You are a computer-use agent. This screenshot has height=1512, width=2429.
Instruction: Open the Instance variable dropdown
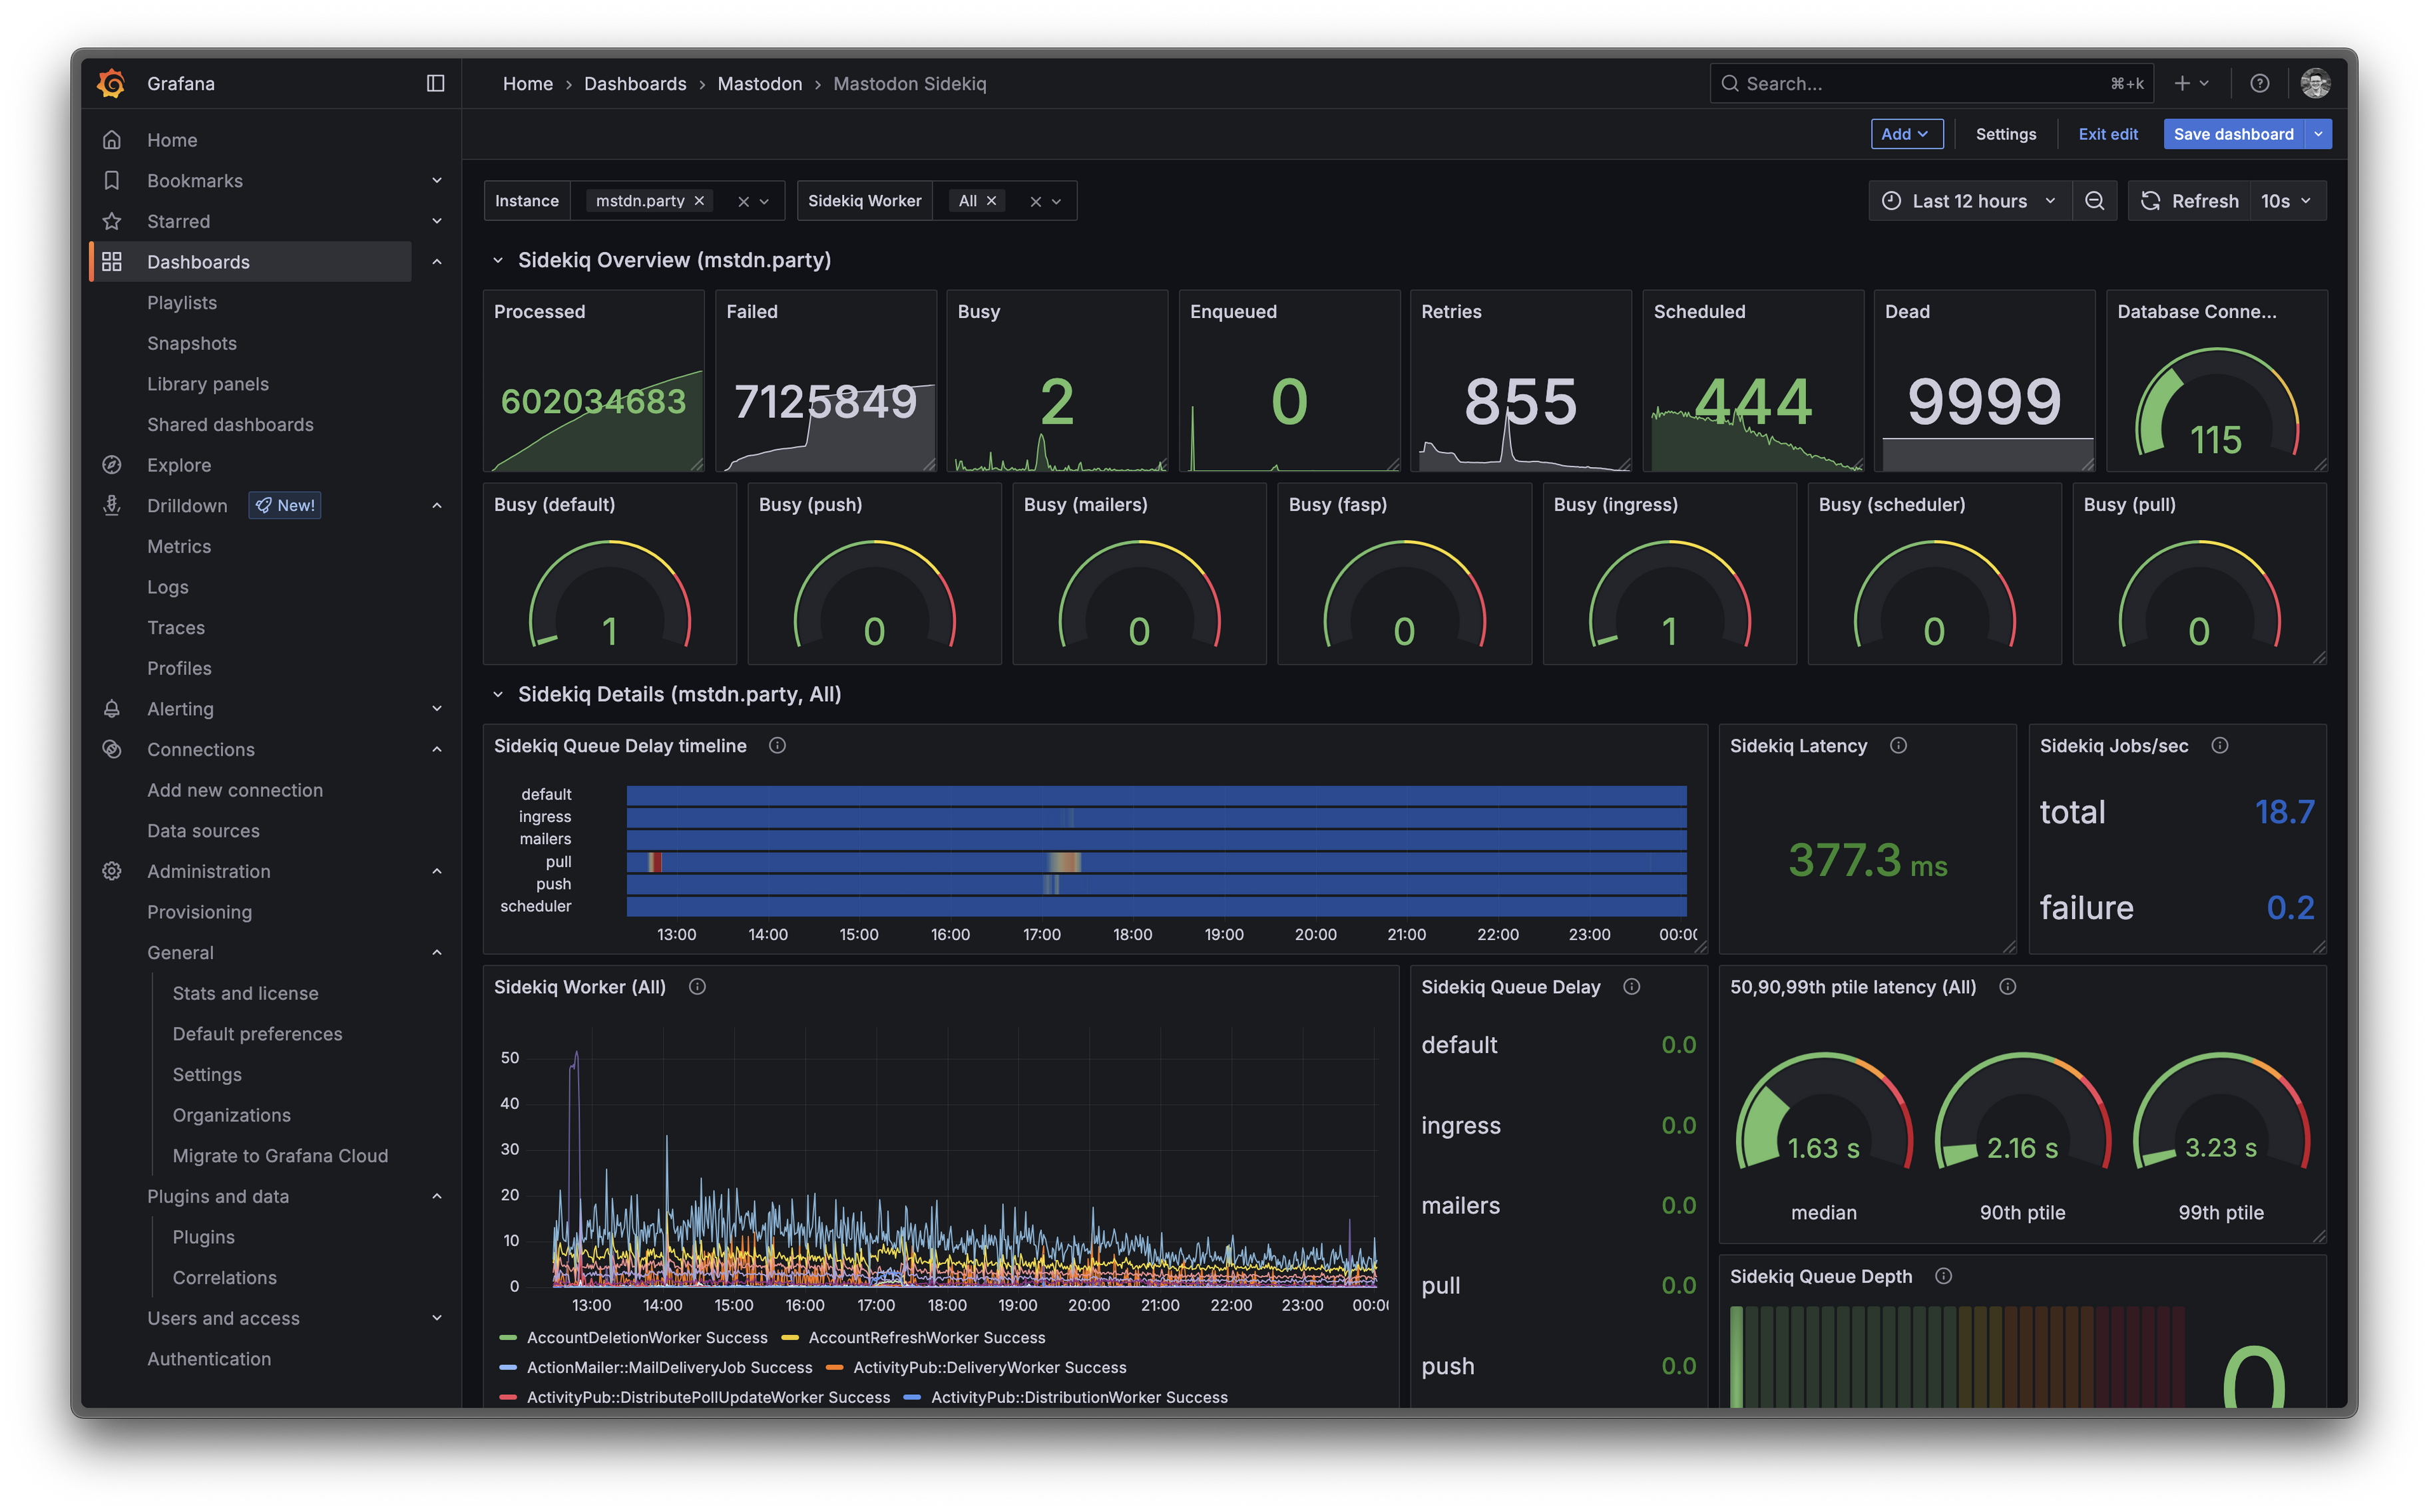[764, 201]
